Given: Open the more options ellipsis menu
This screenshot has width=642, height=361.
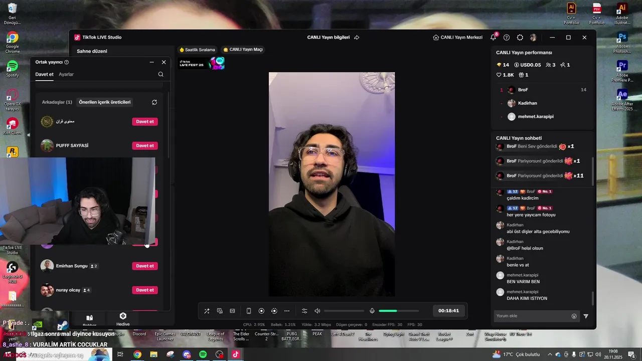Looking at the screenshot, I should pos(287,311).
